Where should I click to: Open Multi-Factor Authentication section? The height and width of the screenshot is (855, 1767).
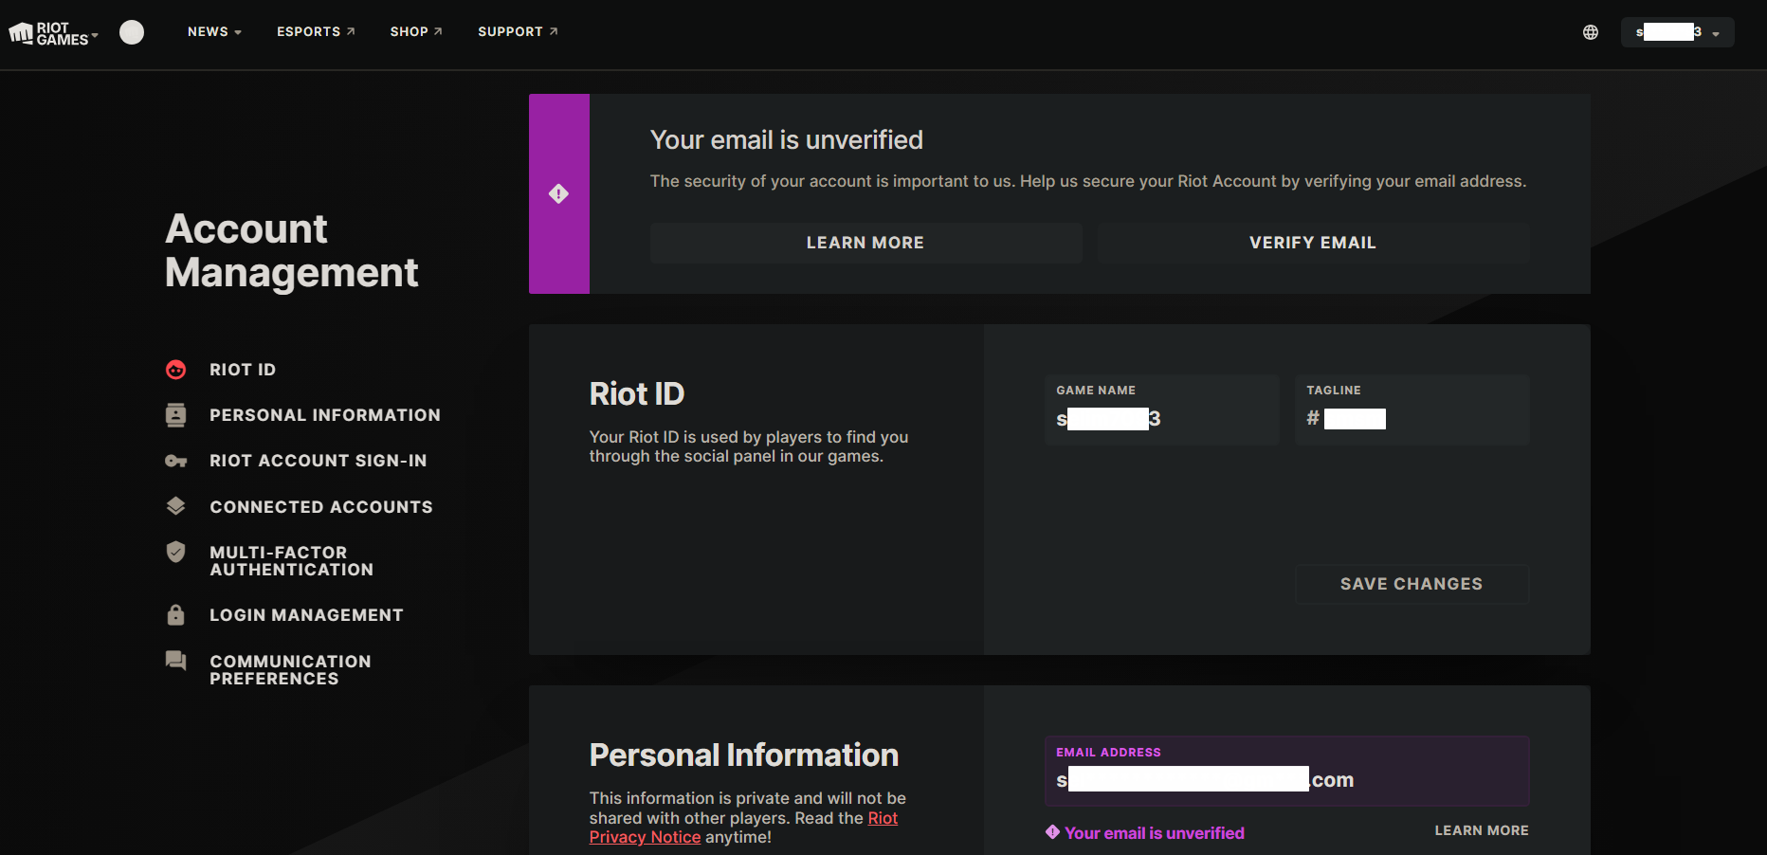(292, 561)
